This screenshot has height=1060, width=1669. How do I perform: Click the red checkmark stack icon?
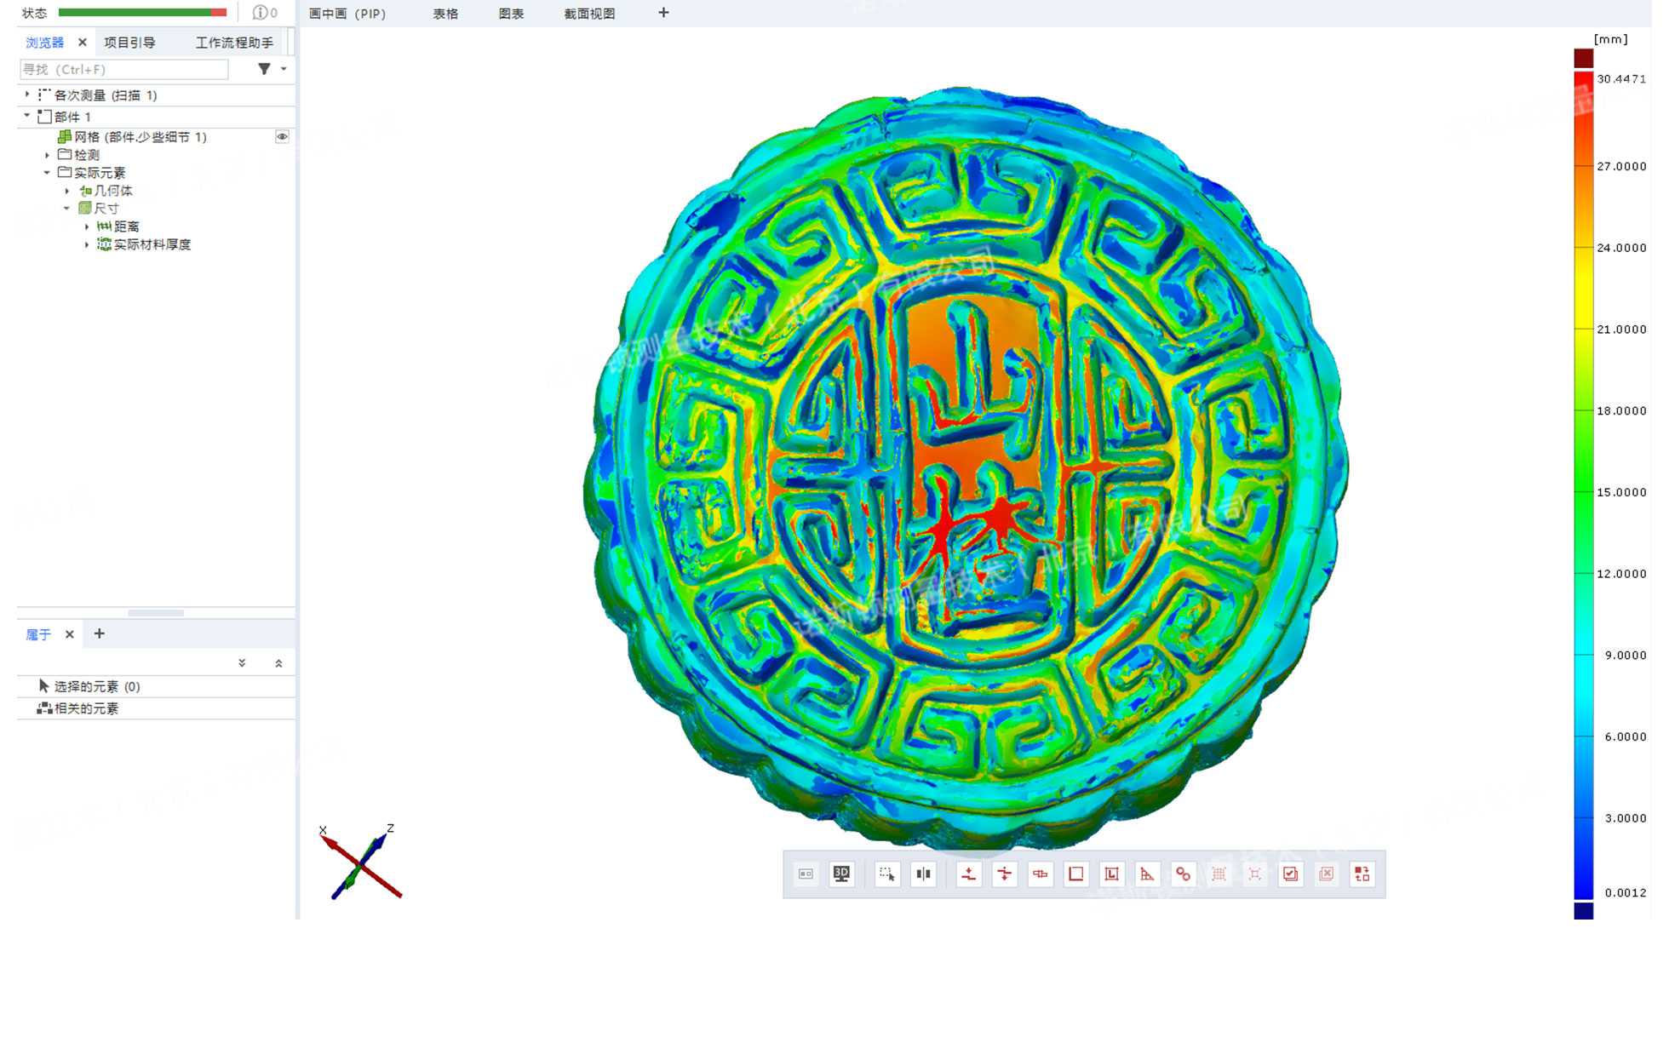(1290, 874)
